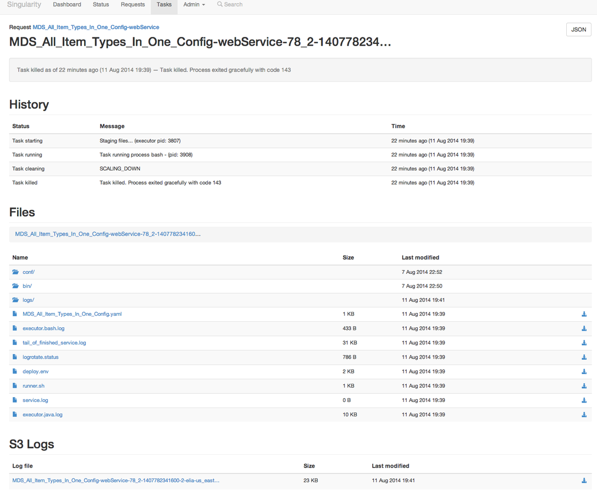The height and width of the screenshot is (495, 597).
Task: Click the '7 Aug 2014 22:52' modified date
Action: (422, 272)
